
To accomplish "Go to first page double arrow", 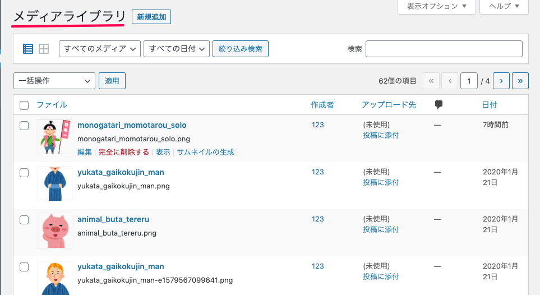I will (431, 81).
